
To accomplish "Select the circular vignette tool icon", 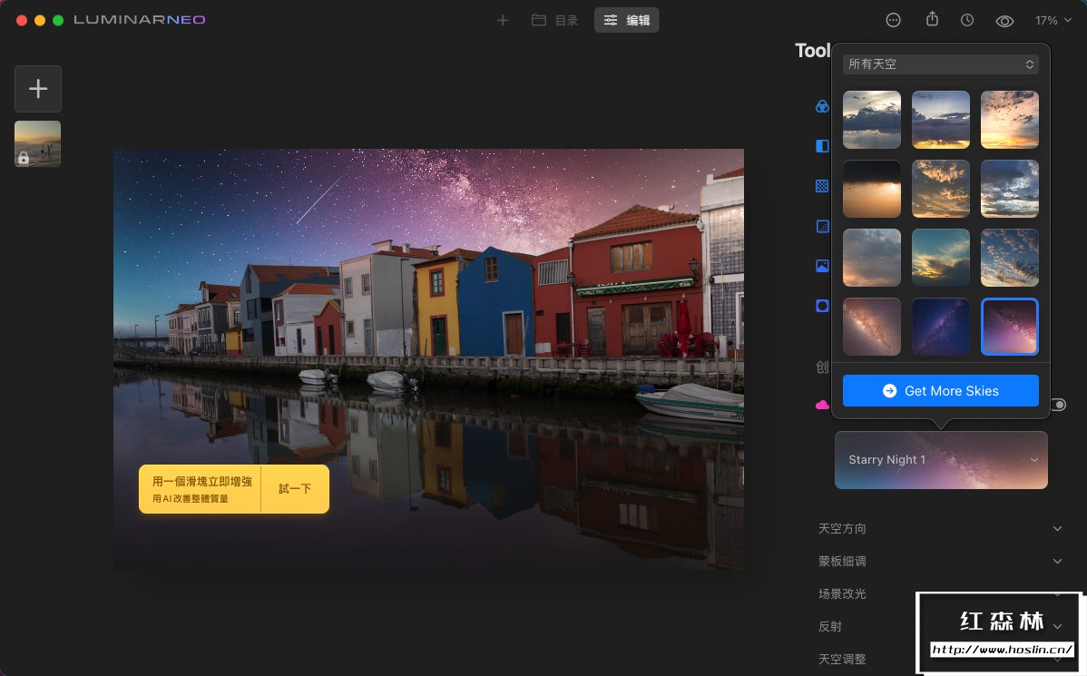I will pyautogui.click(x=821, y=306).
